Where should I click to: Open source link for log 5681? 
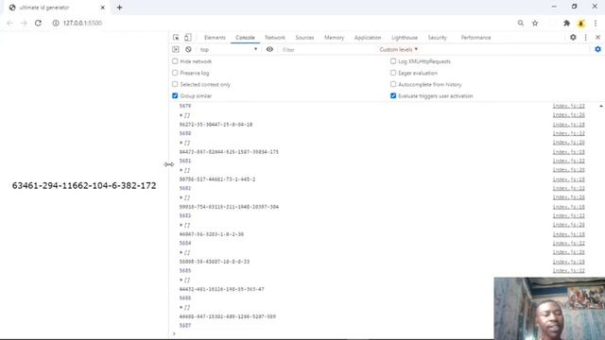(x=569, y=161)
